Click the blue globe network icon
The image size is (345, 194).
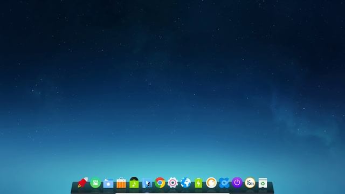(185, 183)
